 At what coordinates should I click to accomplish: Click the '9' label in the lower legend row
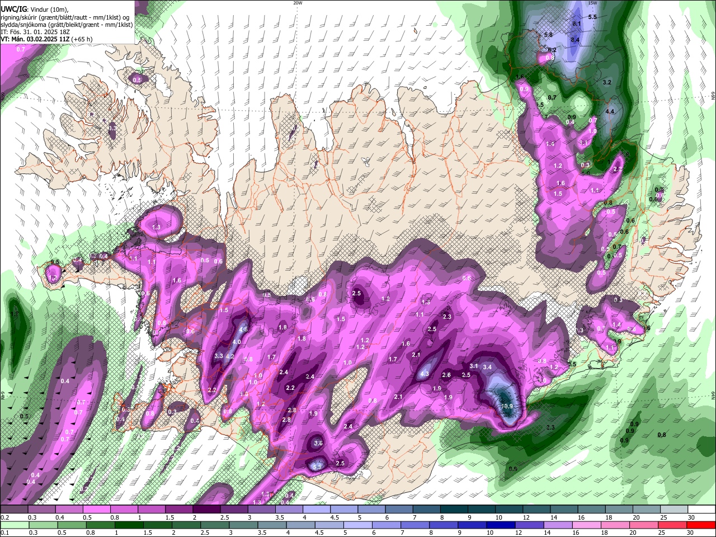[460, 533]
